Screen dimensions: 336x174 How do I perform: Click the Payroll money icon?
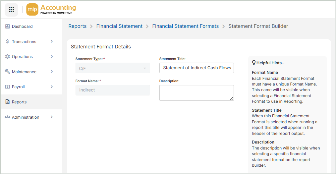[x=7, y=87]
